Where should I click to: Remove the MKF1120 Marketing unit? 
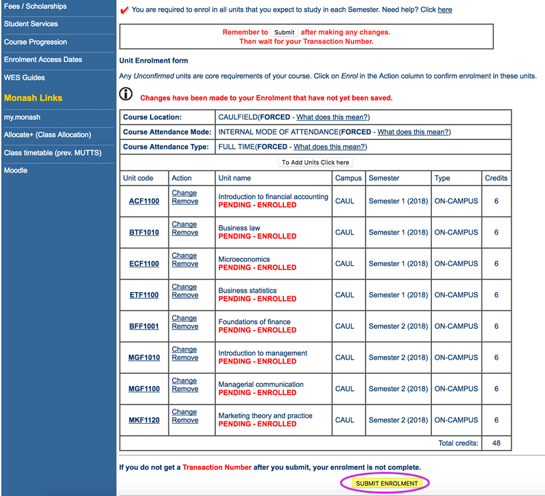[185, 420]
